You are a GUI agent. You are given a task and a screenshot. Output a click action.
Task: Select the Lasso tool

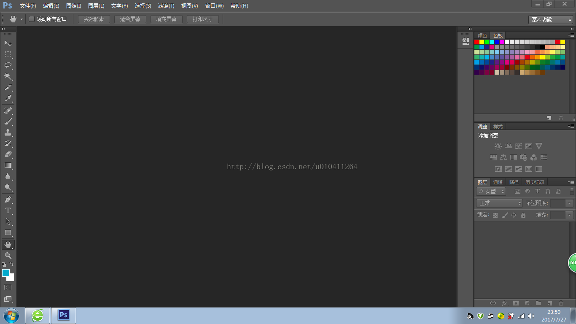tap(8, 65)
